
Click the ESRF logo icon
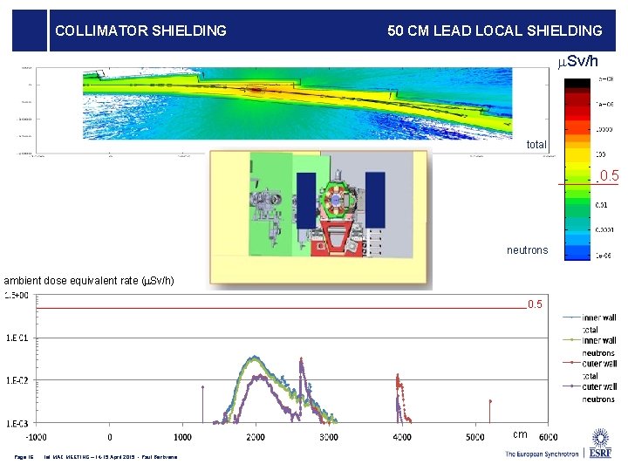click(600, 443)
